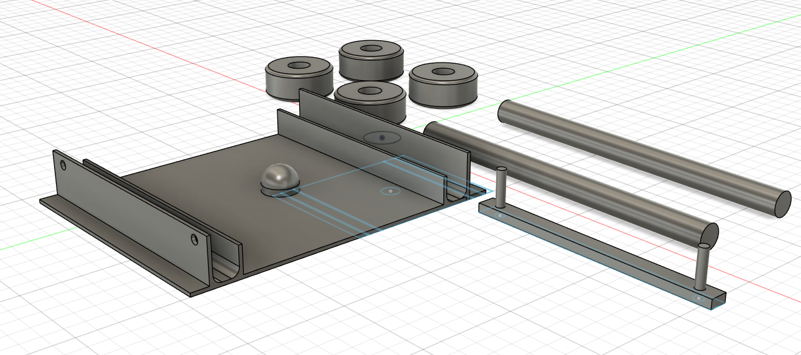Select the dark ellipse sketch on the right wall
The width and height of the screenshot is (801, 355).
point(382,137)
